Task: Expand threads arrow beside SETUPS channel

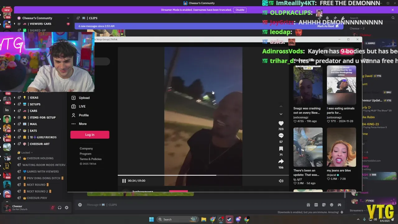Action: coord(14,104)
